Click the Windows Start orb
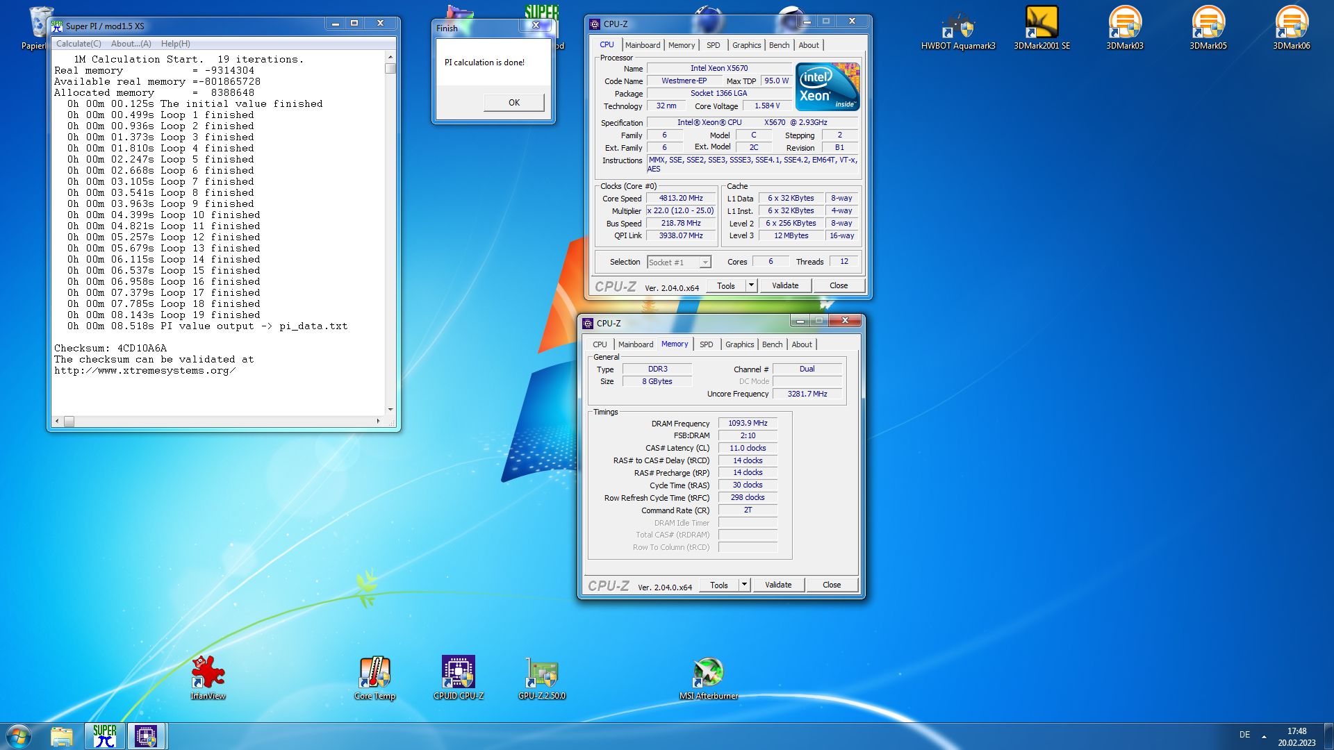This screenshot has width=1334, height=750. [19, 736]
